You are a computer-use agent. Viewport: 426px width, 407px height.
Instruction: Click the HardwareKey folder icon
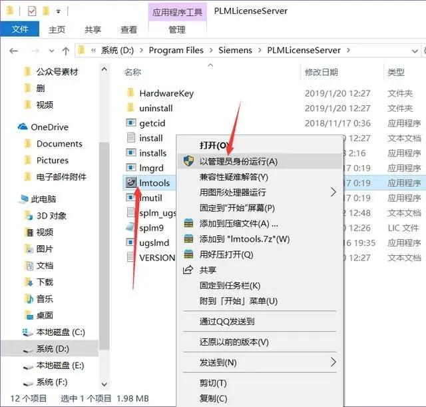[130, 93]
